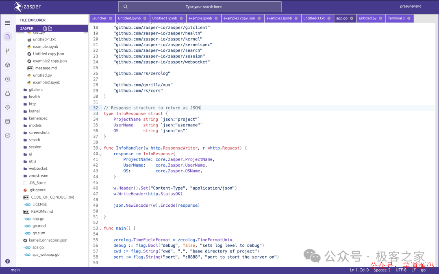This screenshot has height=274, width=439.
Task: Close the Untitled.ipynb tab
Action: [145, 18]
